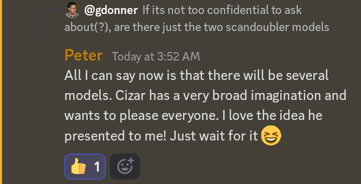Open the add reaction emoji picker

pos(125,166)
